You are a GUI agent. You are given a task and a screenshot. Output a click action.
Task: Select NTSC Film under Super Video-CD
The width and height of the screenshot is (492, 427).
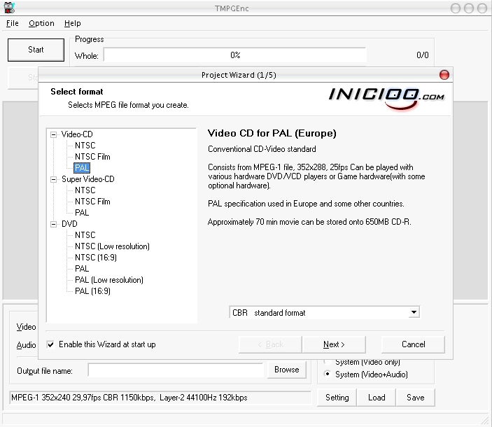click(92, 202)
